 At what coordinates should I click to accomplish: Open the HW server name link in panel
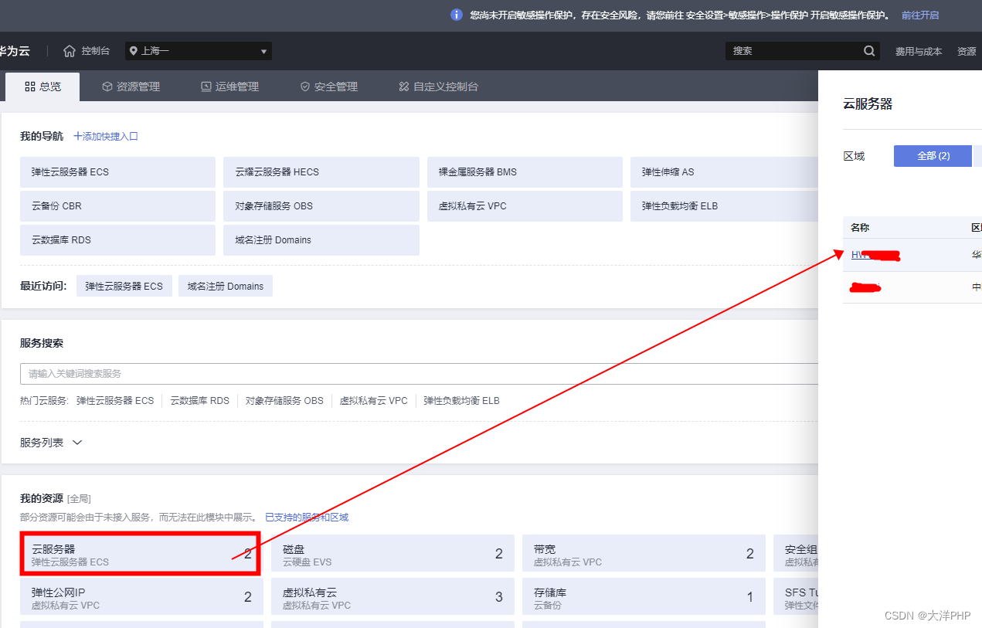pyautogui.click(x=875, y=255)
